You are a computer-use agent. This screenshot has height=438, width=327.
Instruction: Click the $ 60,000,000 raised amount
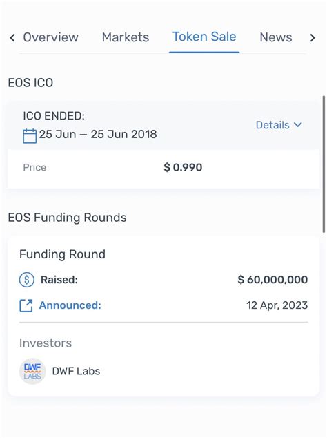(272, 280)
